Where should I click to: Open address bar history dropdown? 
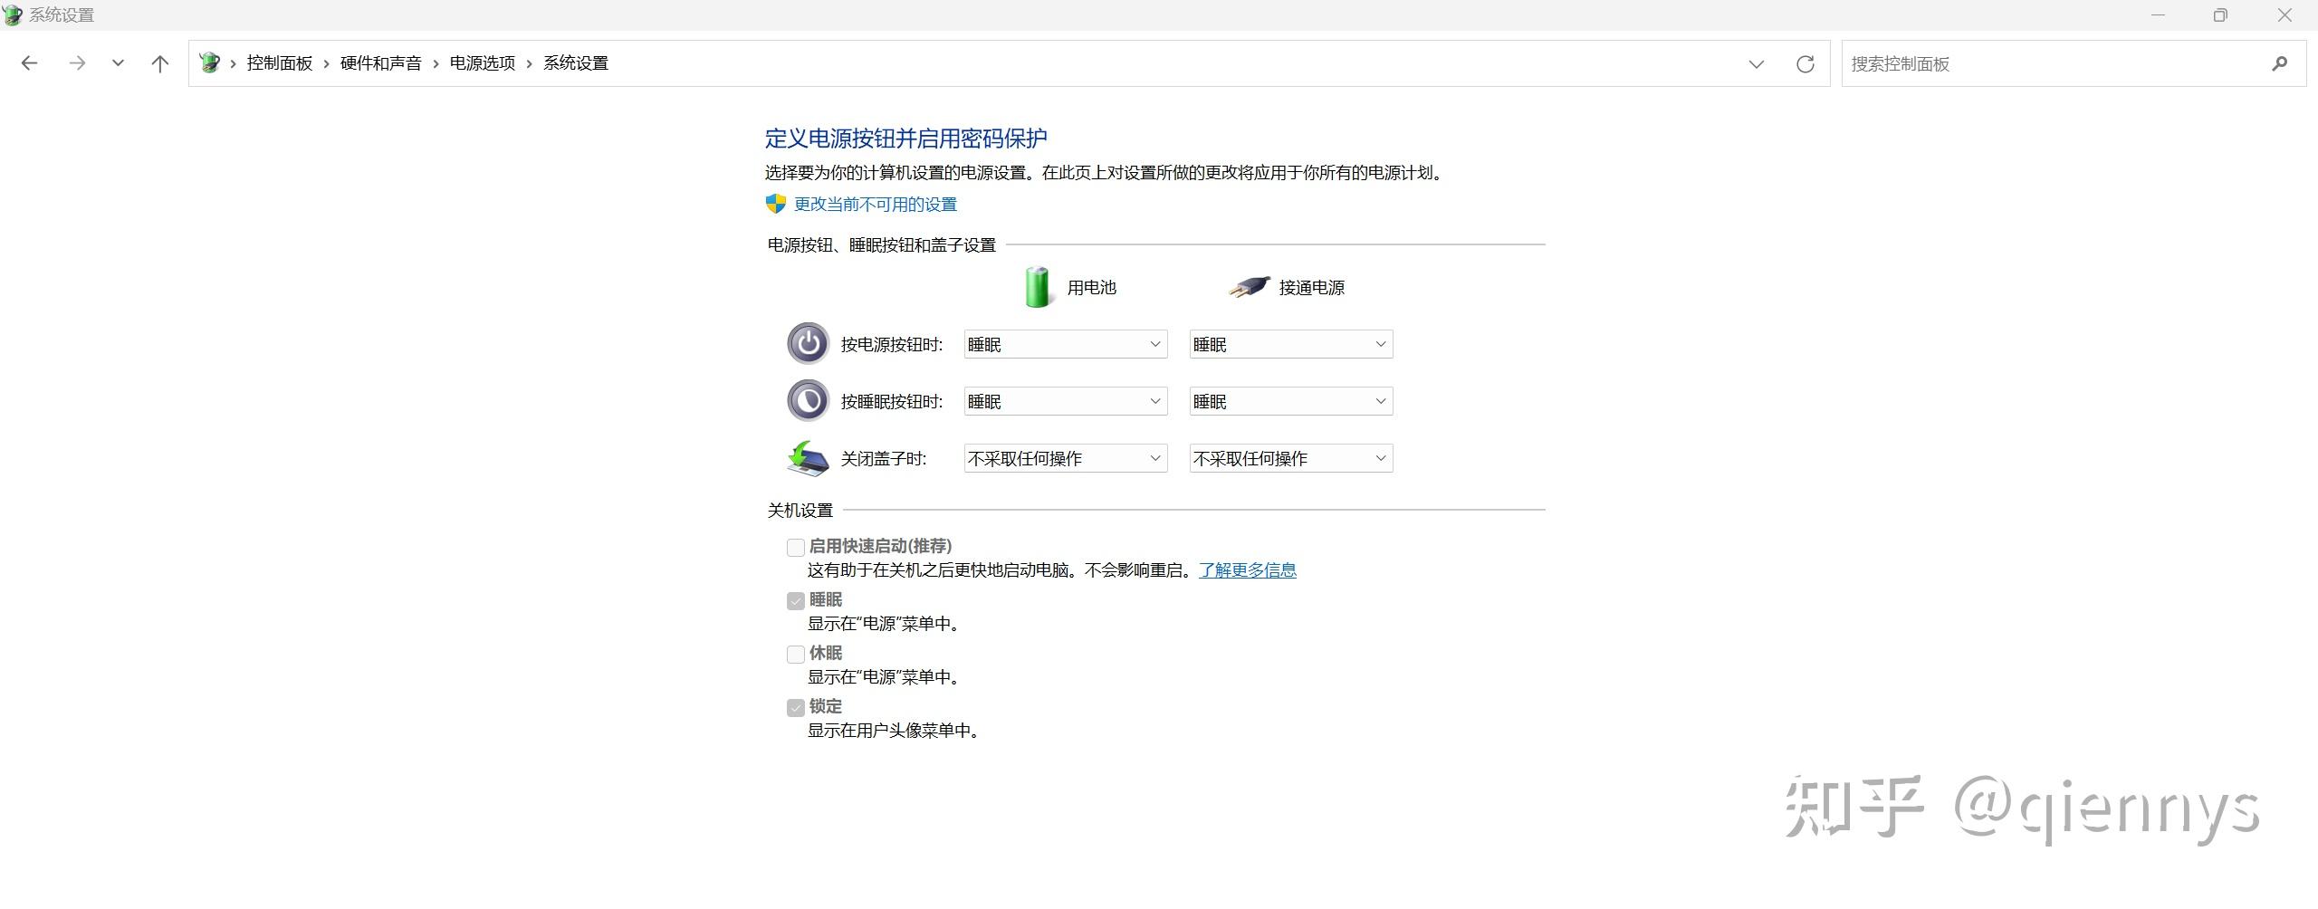1757,63
